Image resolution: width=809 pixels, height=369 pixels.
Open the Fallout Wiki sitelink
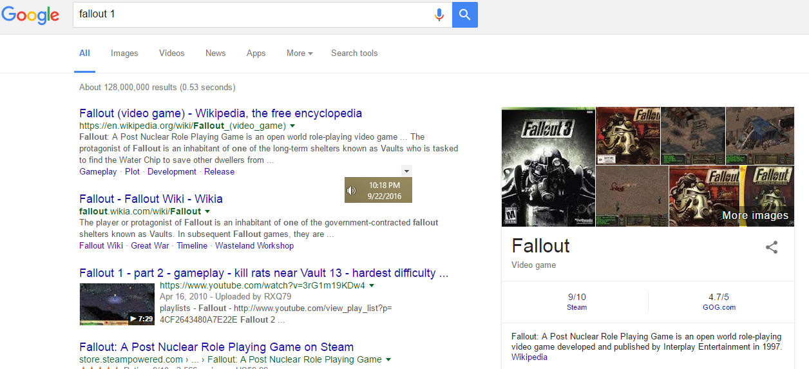click(x=101, y=246)
